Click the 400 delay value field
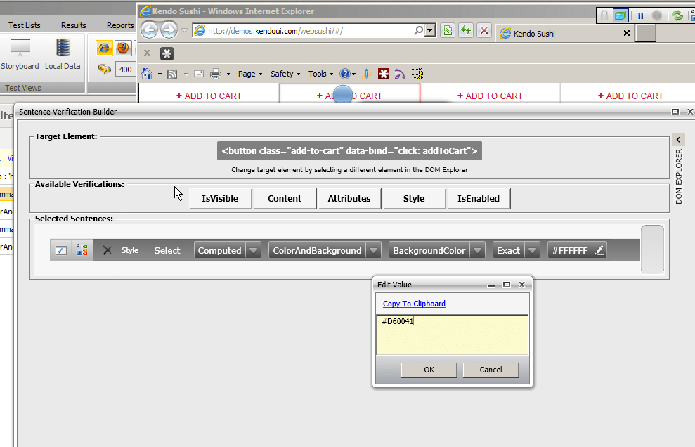The height and width of the screenshot is (447, 695). [125, 70]
